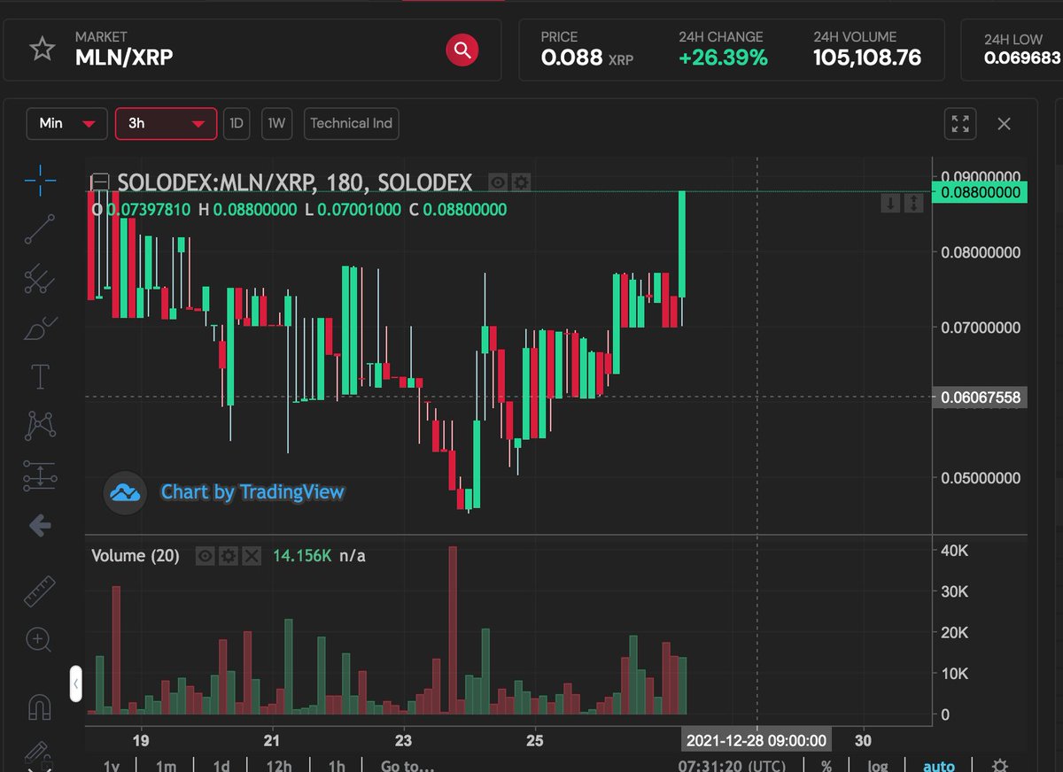Click the 14.156K volume reading
Viewport: 1063px width, 772px height.
tap(302, 556)
